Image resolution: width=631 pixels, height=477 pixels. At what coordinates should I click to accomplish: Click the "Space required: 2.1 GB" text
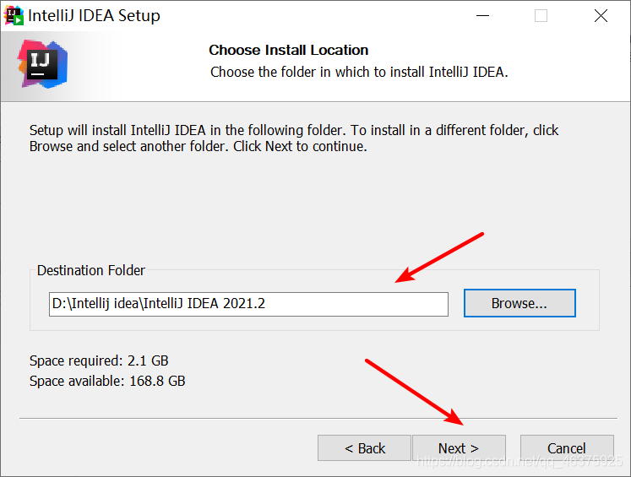[99, 361]
